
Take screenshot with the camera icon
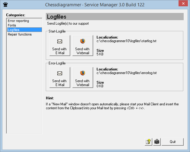(x=157, y=142)
